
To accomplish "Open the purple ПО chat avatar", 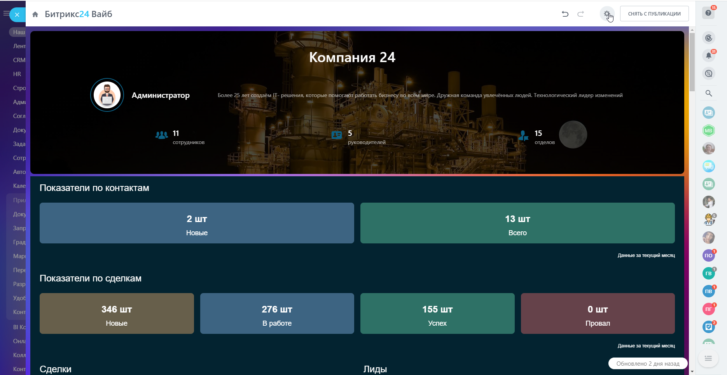I will pyautogui.click(x=708, y=255).
